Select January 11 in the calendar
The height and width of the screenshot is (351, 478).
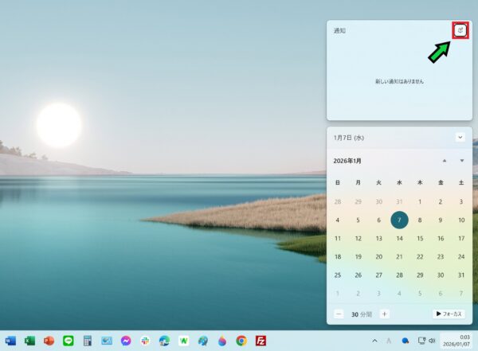click(x=338, y=238)
